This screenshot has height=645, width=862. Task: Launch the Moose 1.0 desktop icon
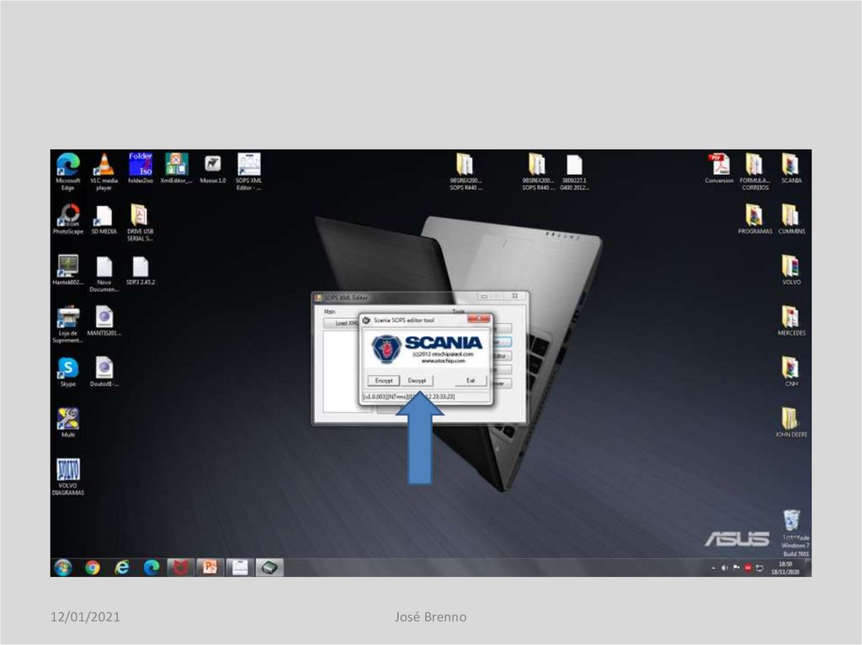213,165
